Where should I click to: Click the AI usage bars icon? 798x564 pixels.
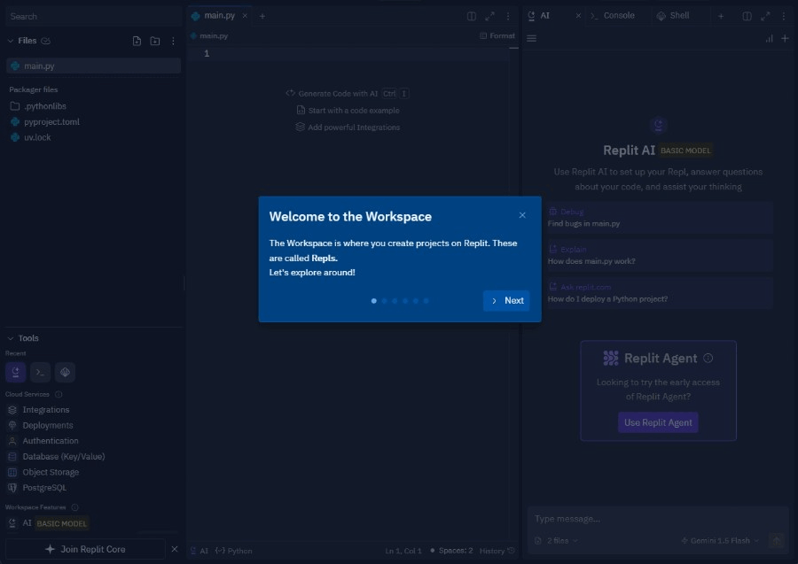[x=769, y=39]
